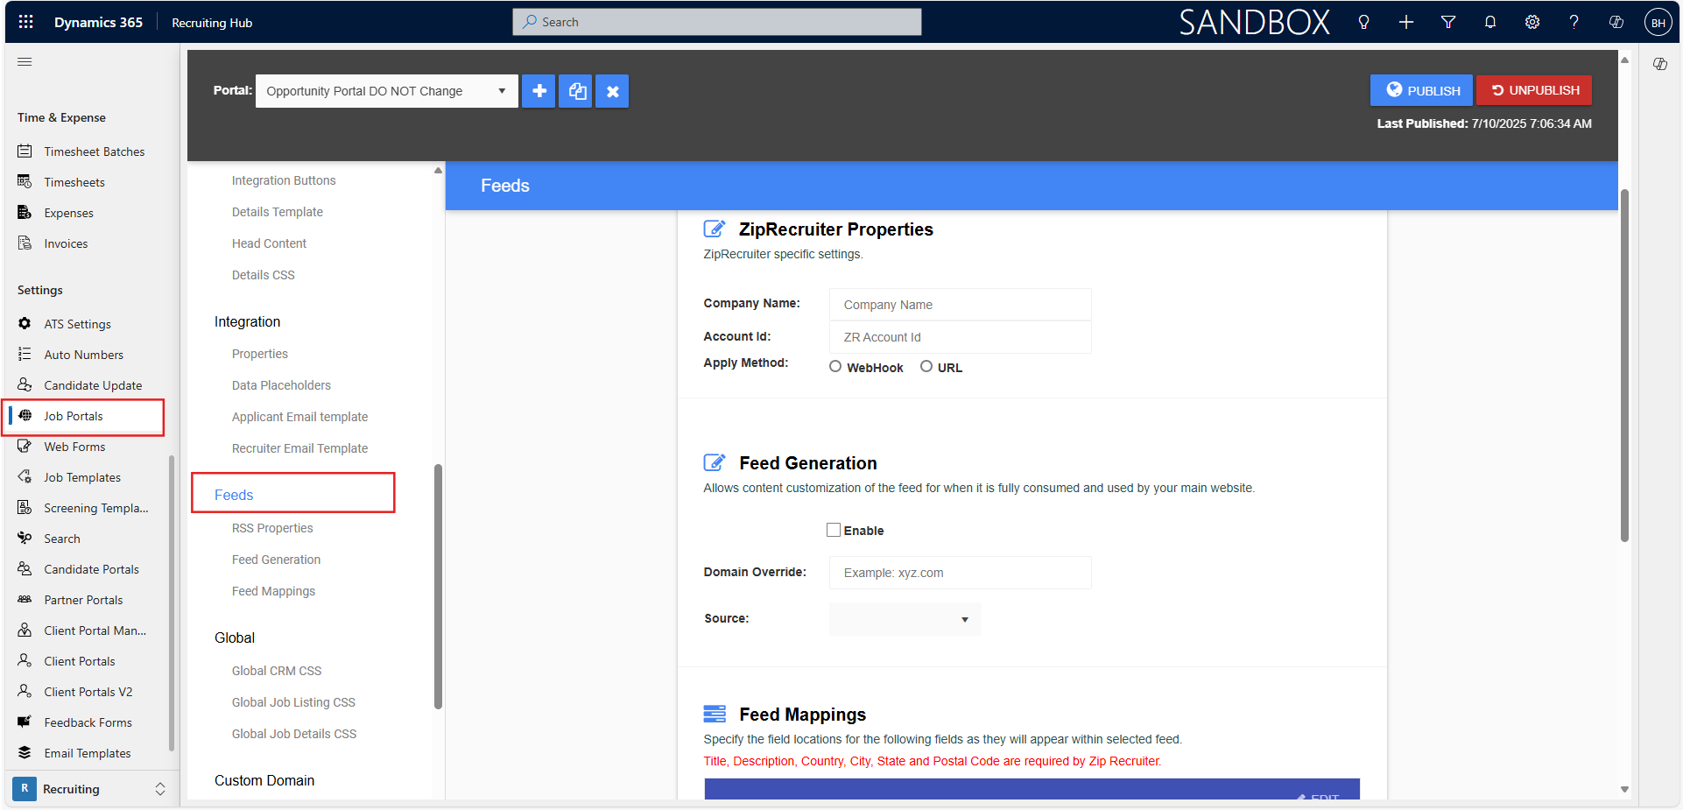Image resolution: width=1683 pixels, height=810 pixels.
Task: Click the Domain Override input field
Action: click(x=960, y=573)
